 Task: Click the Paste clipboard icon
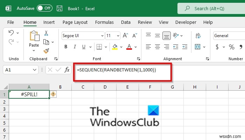[x=34, y=36]
